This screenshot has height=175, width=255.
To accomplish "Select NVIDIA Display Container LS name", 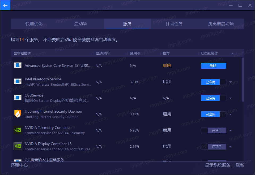I will pos(48,144).
